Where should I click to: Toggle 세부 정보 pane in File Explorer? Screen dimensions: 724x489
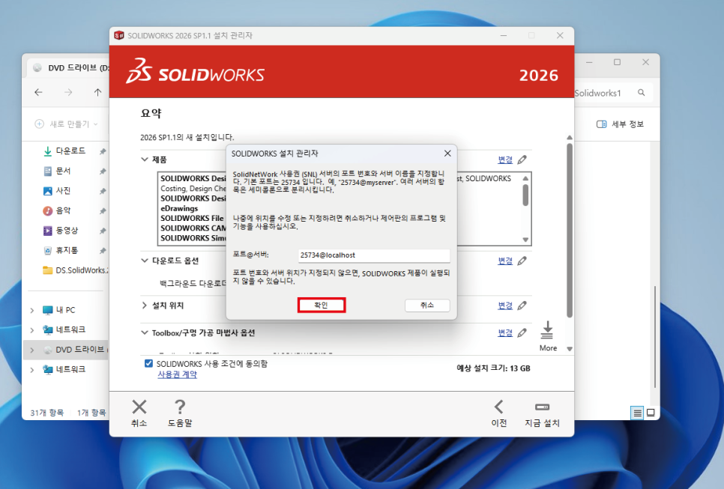[x=620, y=124]
